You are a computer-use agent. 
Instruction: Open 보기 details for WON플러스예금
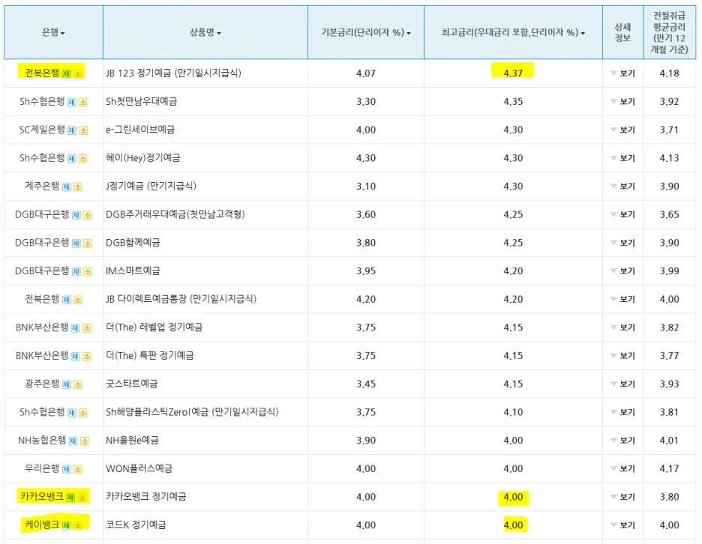pyautogui.click(x=623, y=469)
